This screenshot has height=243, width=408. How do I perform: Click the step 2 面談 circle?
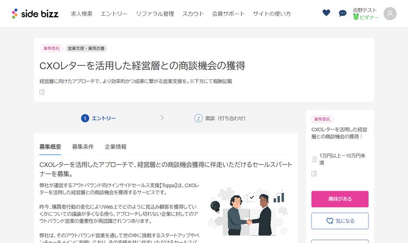point(198,119)
